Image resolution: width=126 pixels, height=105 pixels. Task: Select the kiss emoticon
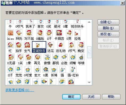coord(10,33)
